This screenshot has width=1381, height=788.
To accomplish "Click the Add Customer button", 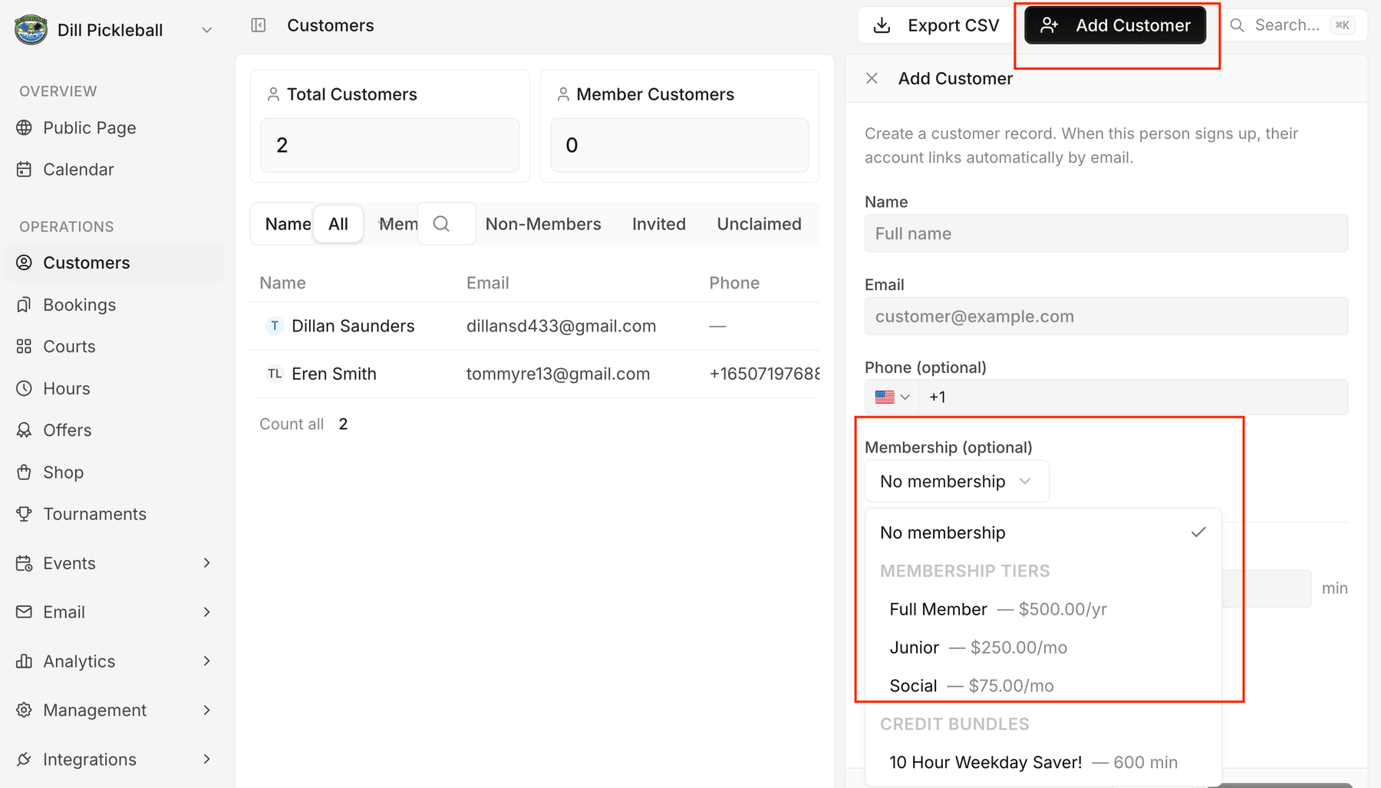I will pyautogui.click(x=1115, y=25).
